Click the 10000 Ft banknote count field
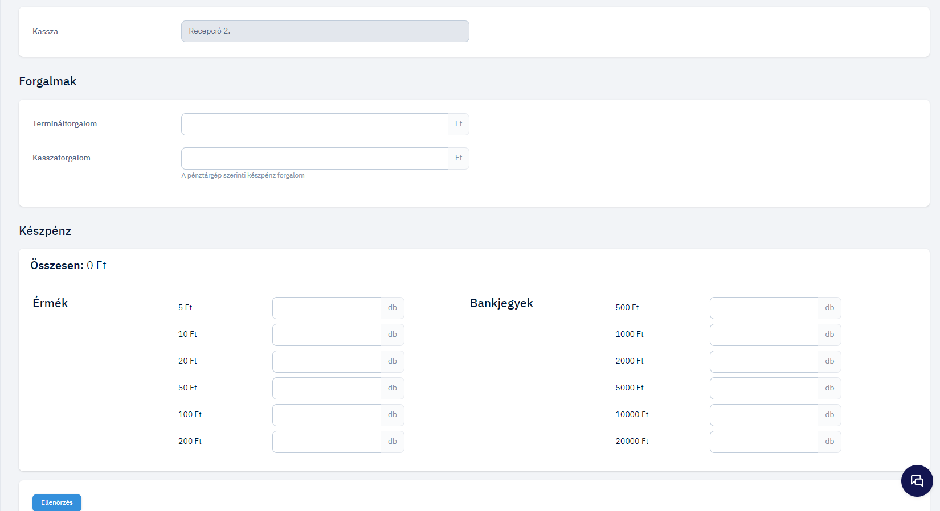 click(764, 415)
